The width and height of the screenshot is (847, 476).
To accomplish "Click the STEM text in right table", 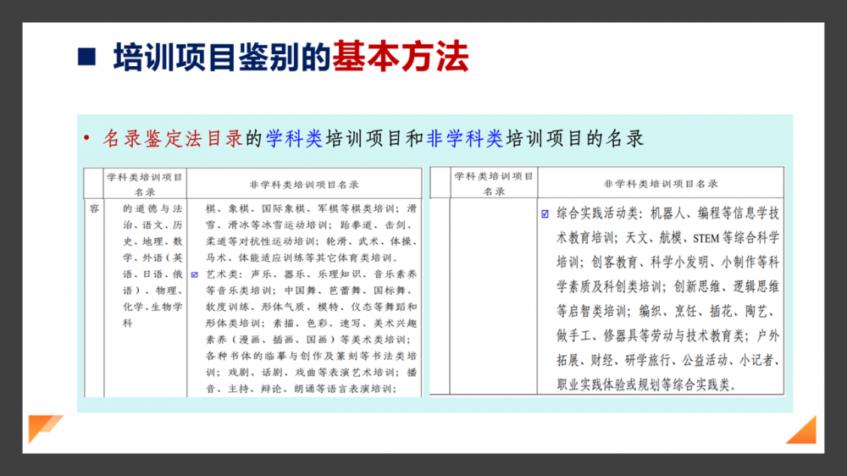I will tap(706, 238).
